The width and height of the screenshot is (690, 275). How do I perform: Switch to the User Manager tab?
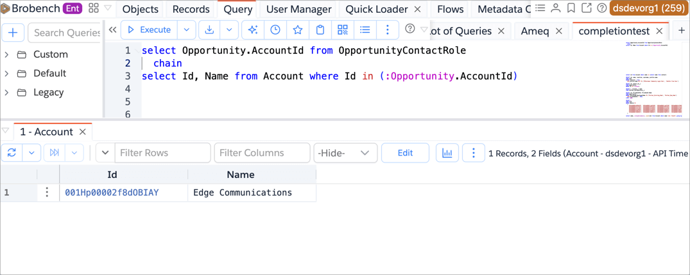[298, 9]
